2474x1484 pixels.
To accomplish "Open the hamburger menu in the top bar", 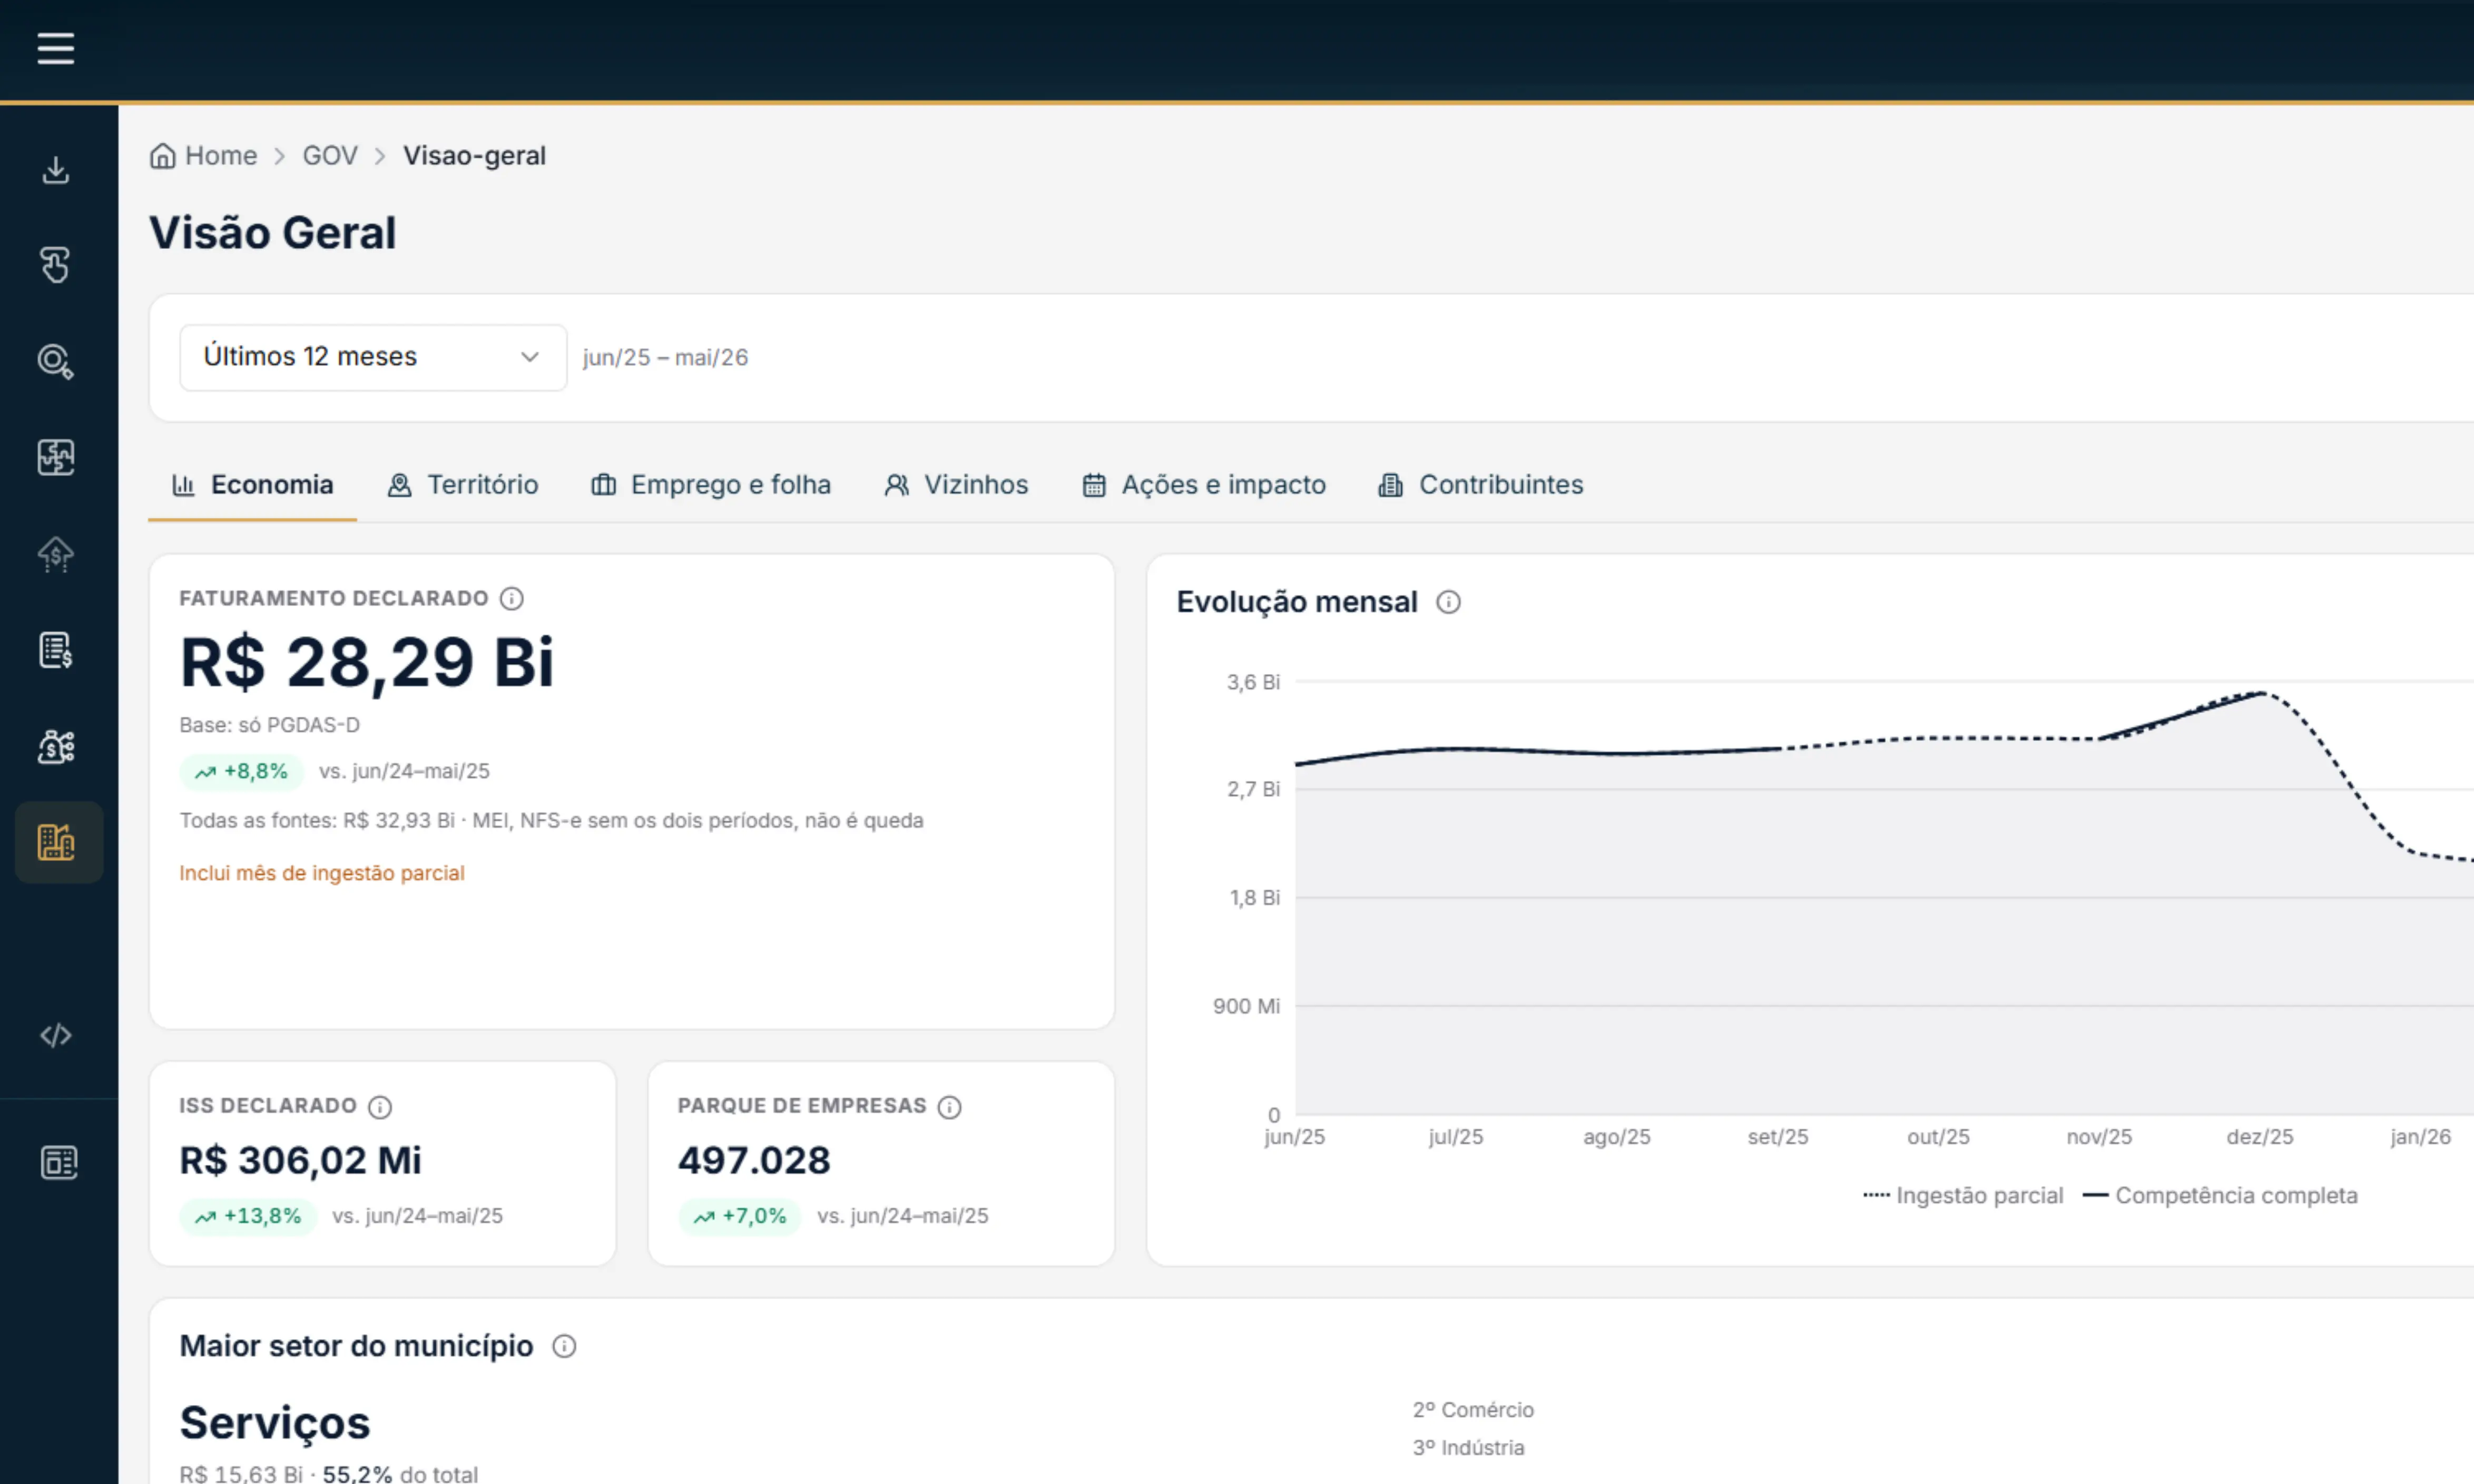I will (x=56, y=48).
